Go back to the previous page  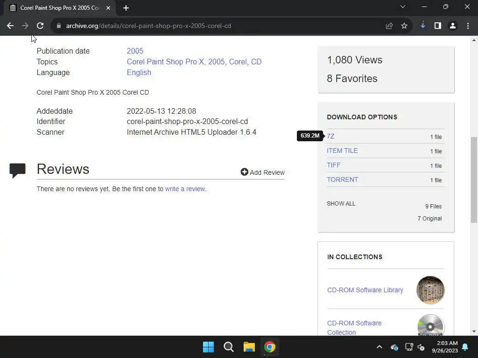[10, 26]
